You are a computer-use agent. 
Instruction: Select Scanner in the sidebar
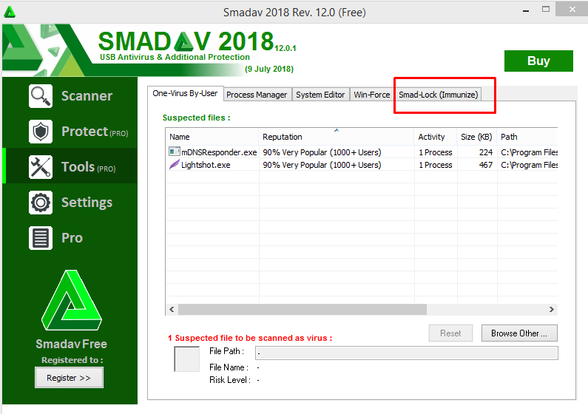pyautogui.click(x=70, y=96)
